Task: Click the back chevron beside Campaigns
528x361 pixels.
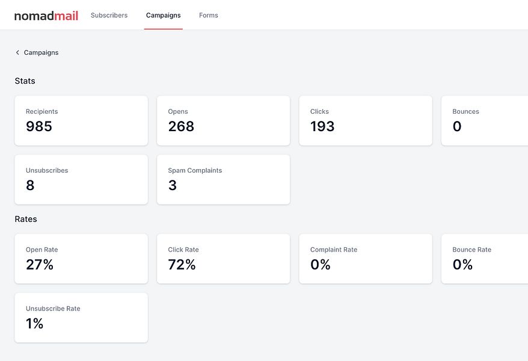Action: (17, 52)
